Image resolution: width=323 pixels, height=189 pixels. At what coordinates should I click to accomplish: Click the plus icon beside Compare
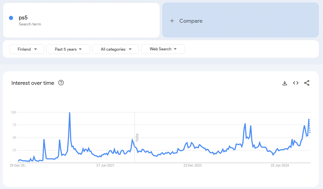coord(172,21)
